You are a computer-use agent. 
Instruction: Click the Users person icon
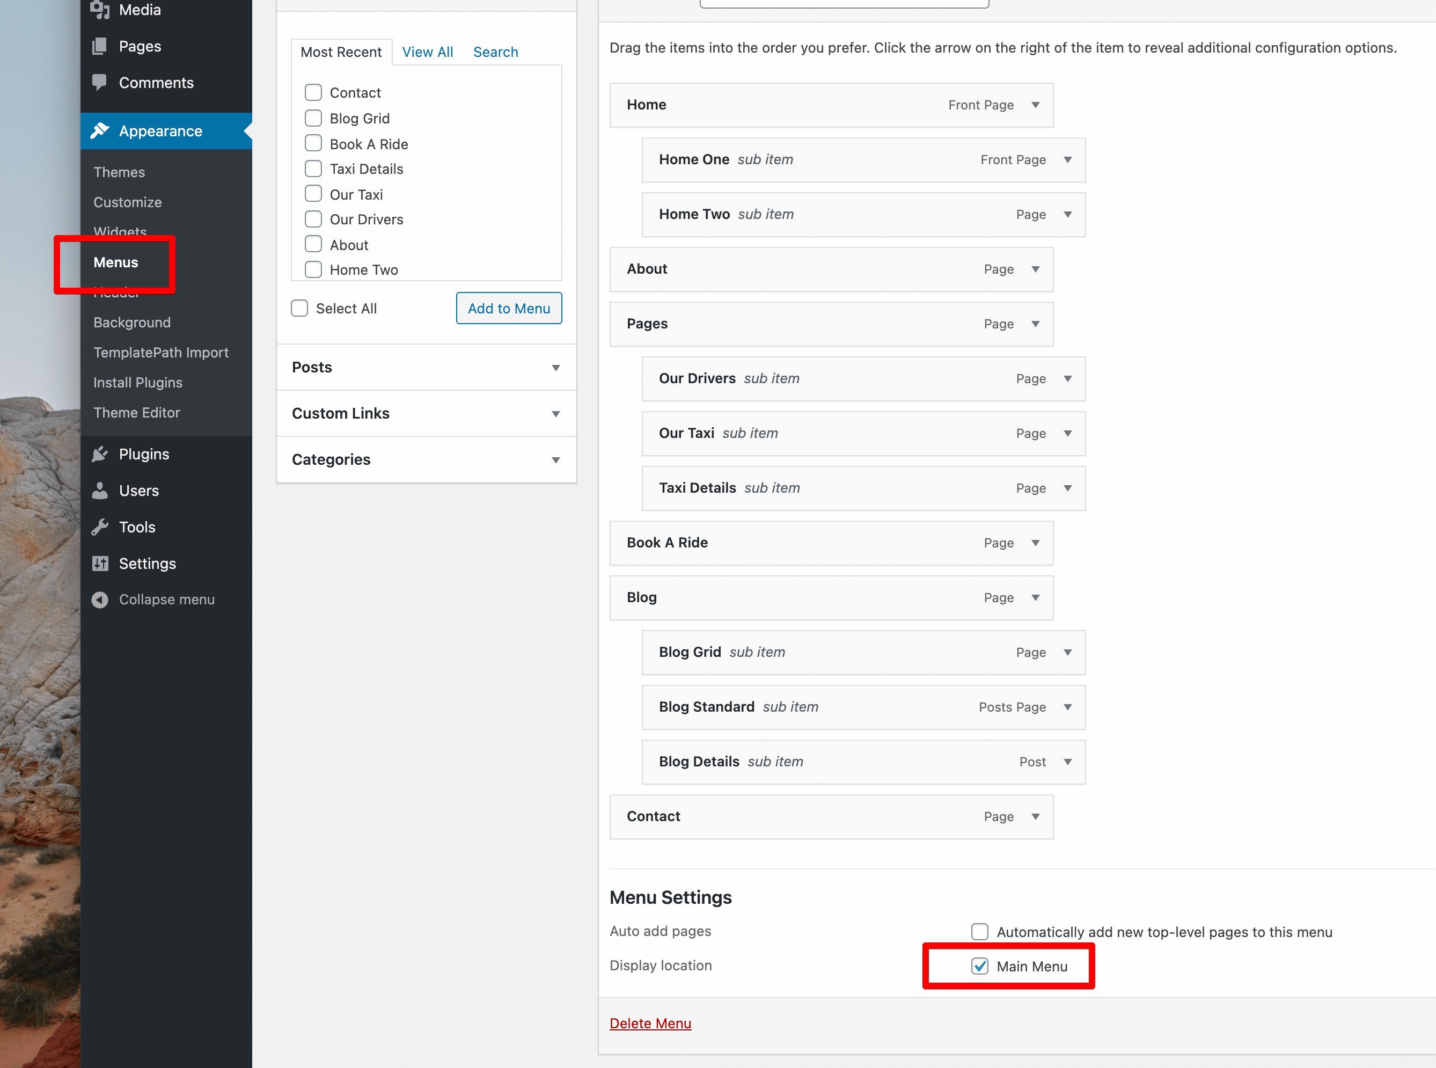(99, 490)
